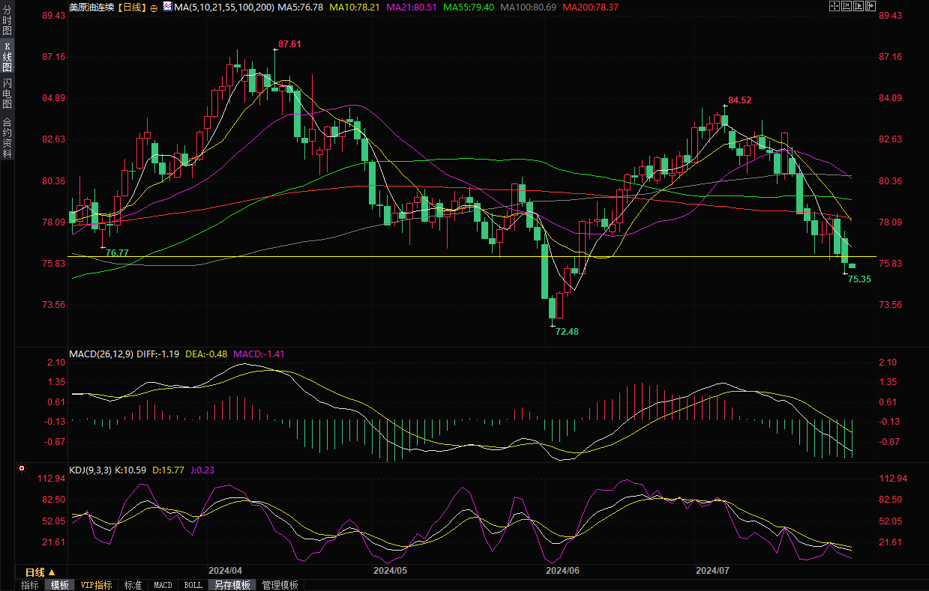The height and width of the screenshot is (591, 929).
Task: Apply the MACD template
Action: click(x=163, y=585)
